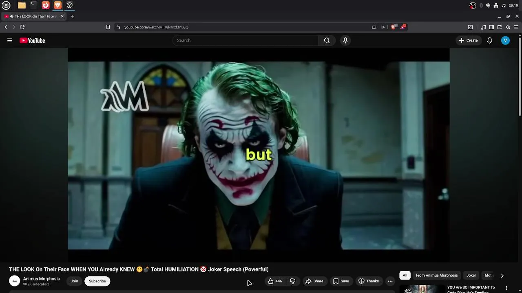Viewport: 522px width, 293px height.
Task: Open the account avatar menu
Action: pyautogui.click(x=505, y=40)
